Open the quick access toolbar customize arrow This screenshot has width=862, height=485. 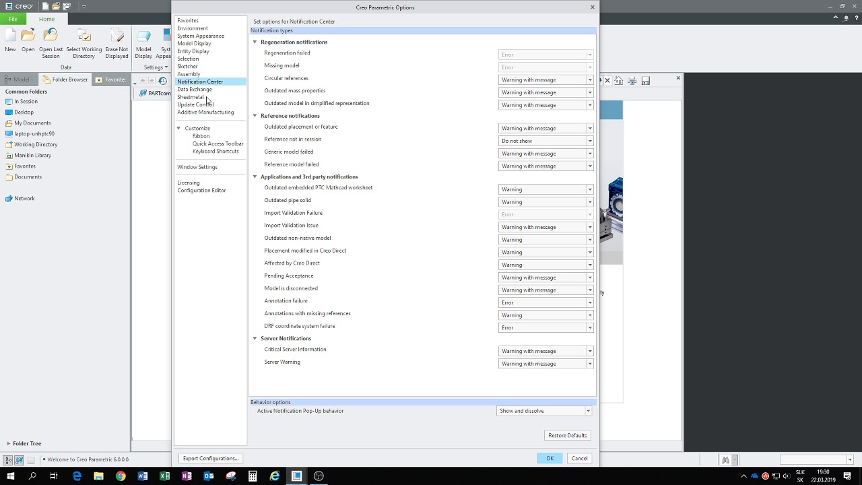click(84, 7)
